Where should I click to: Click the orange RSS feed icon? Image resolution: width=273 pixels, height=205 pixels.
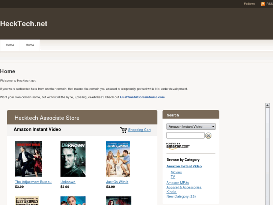tap(263, 4)
